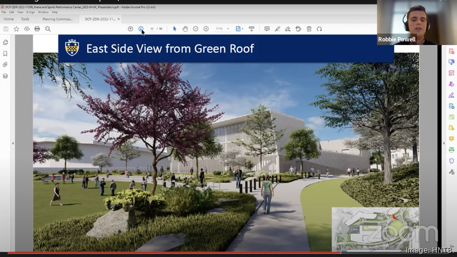The image size is (457, 257).
Task: Click the Delete trash can icon
Action: click(x=309, y=29)
